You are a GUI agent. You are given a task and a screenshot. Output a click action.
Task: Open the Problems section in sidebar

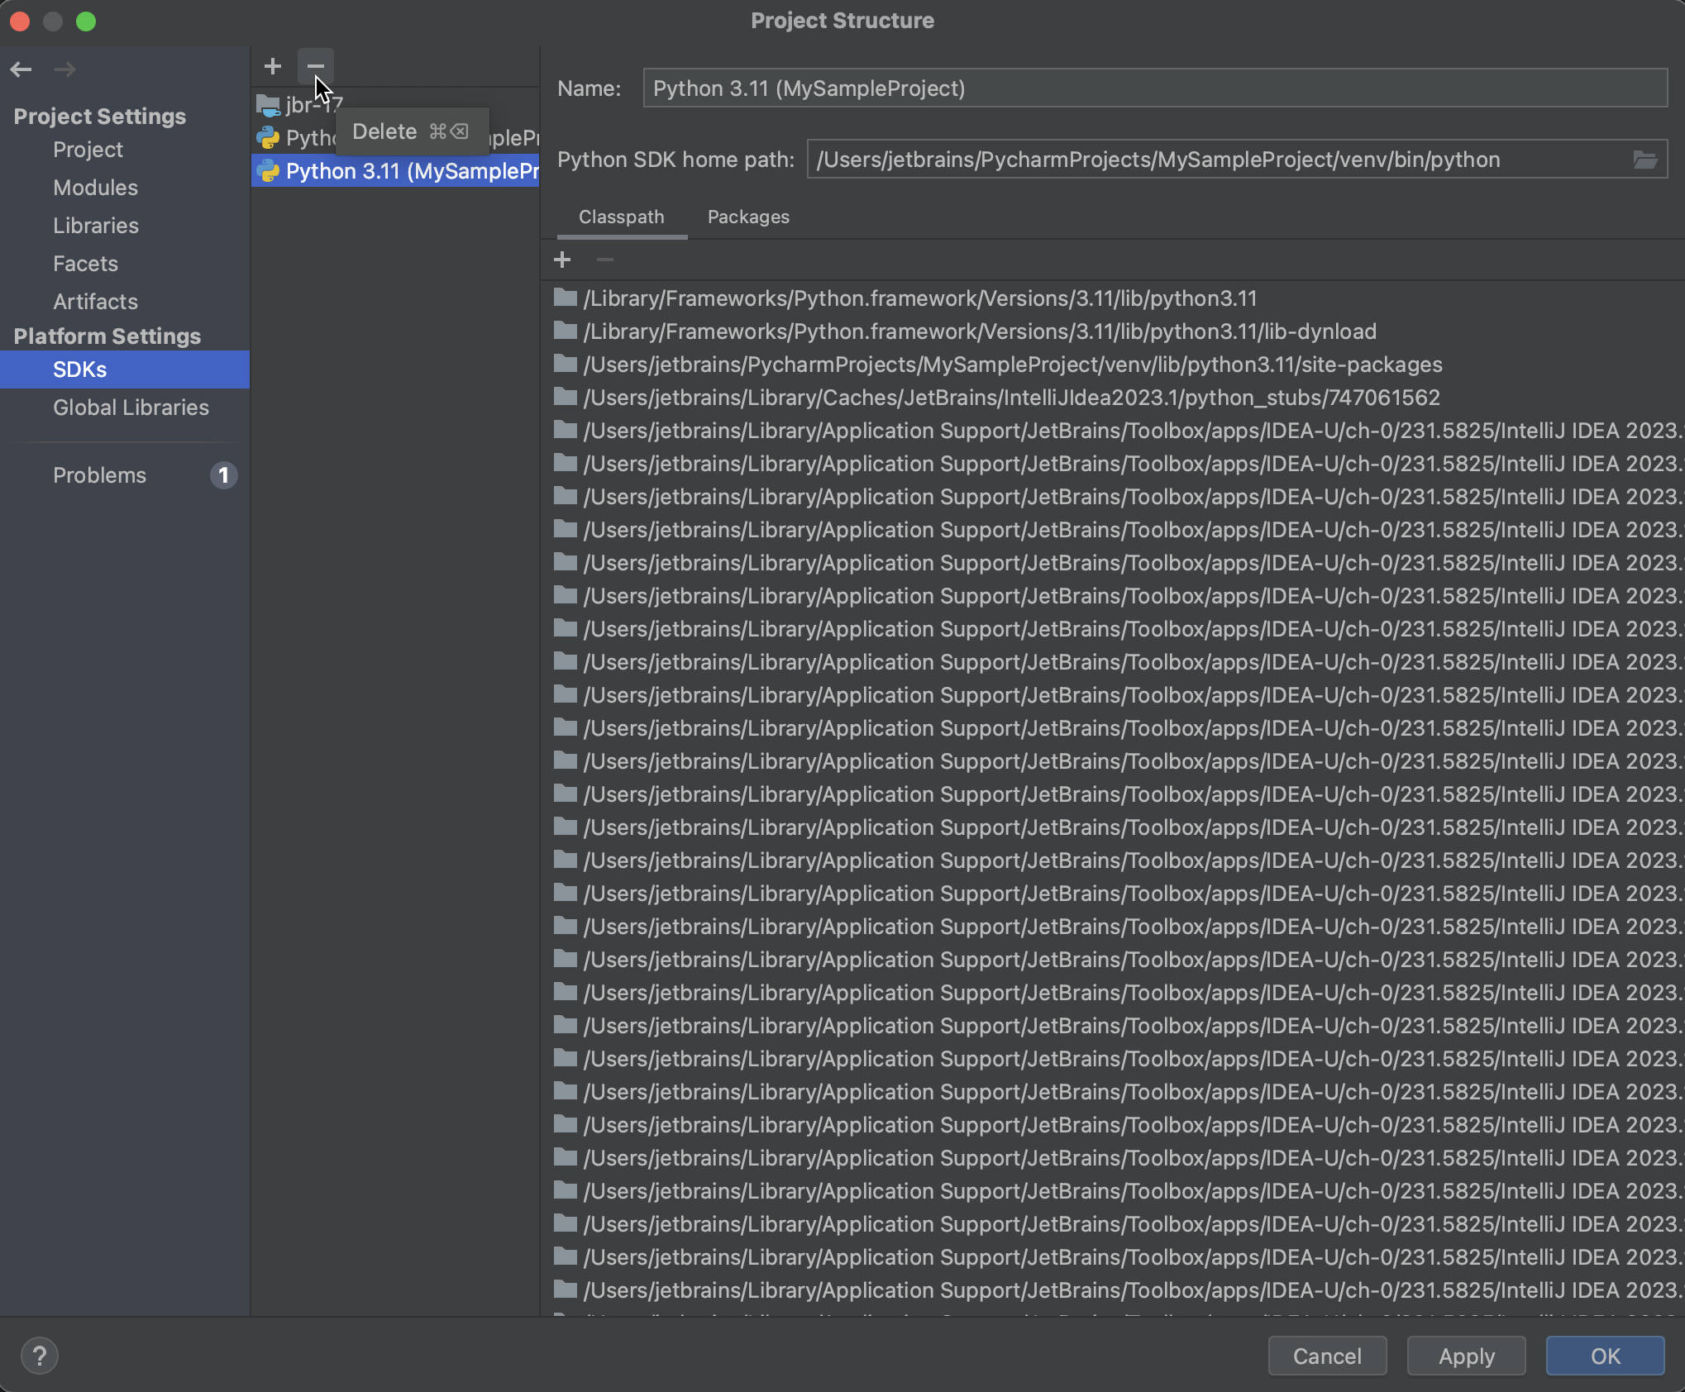[98, 475]
